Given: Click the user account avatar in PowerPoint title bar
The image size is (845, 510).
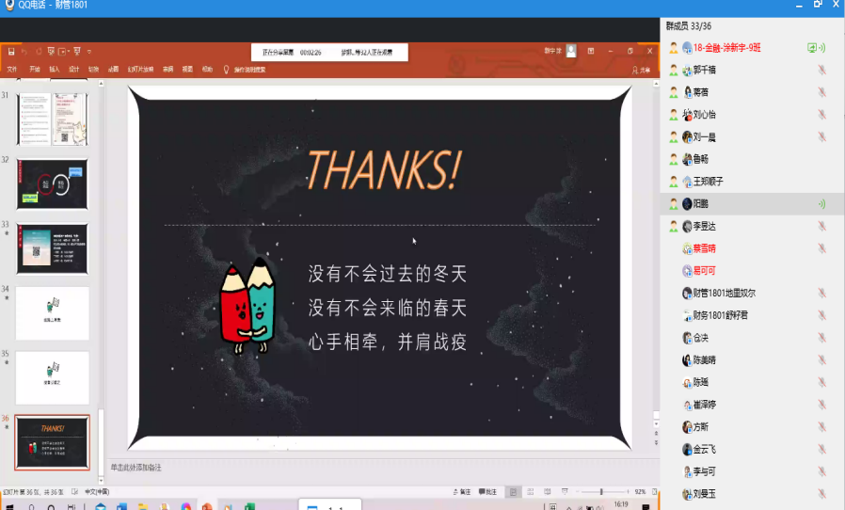Looking at the screenshot, I should pos(571,51).
